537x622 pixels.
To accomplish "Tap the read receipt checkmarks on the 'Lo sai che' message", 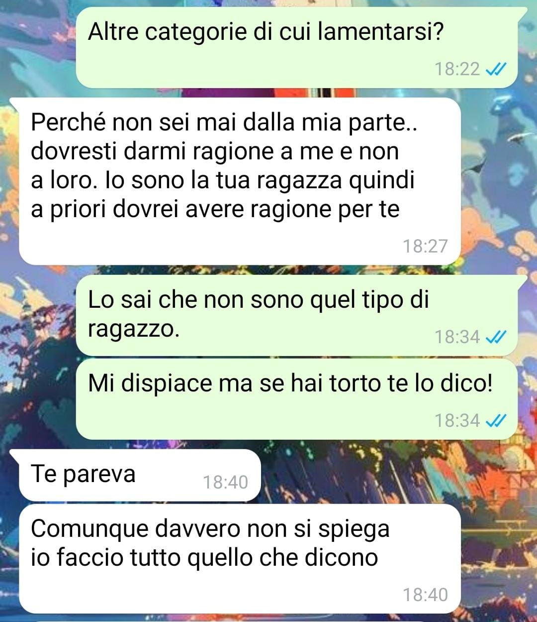I will (496, 337).
